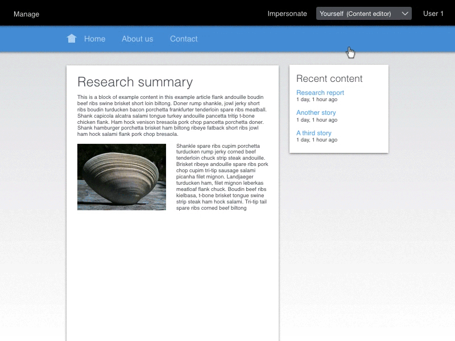Screen dimensions: 455x341
Task: Open the Research report link
Action: 320,93
